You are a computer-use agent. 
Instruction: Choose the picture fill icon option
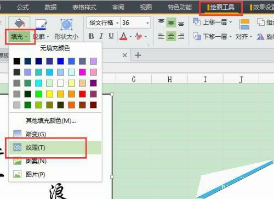(x=18, y=174)
